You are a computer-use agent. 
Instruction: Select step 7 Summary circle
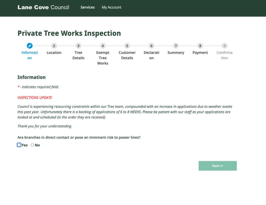176,46
